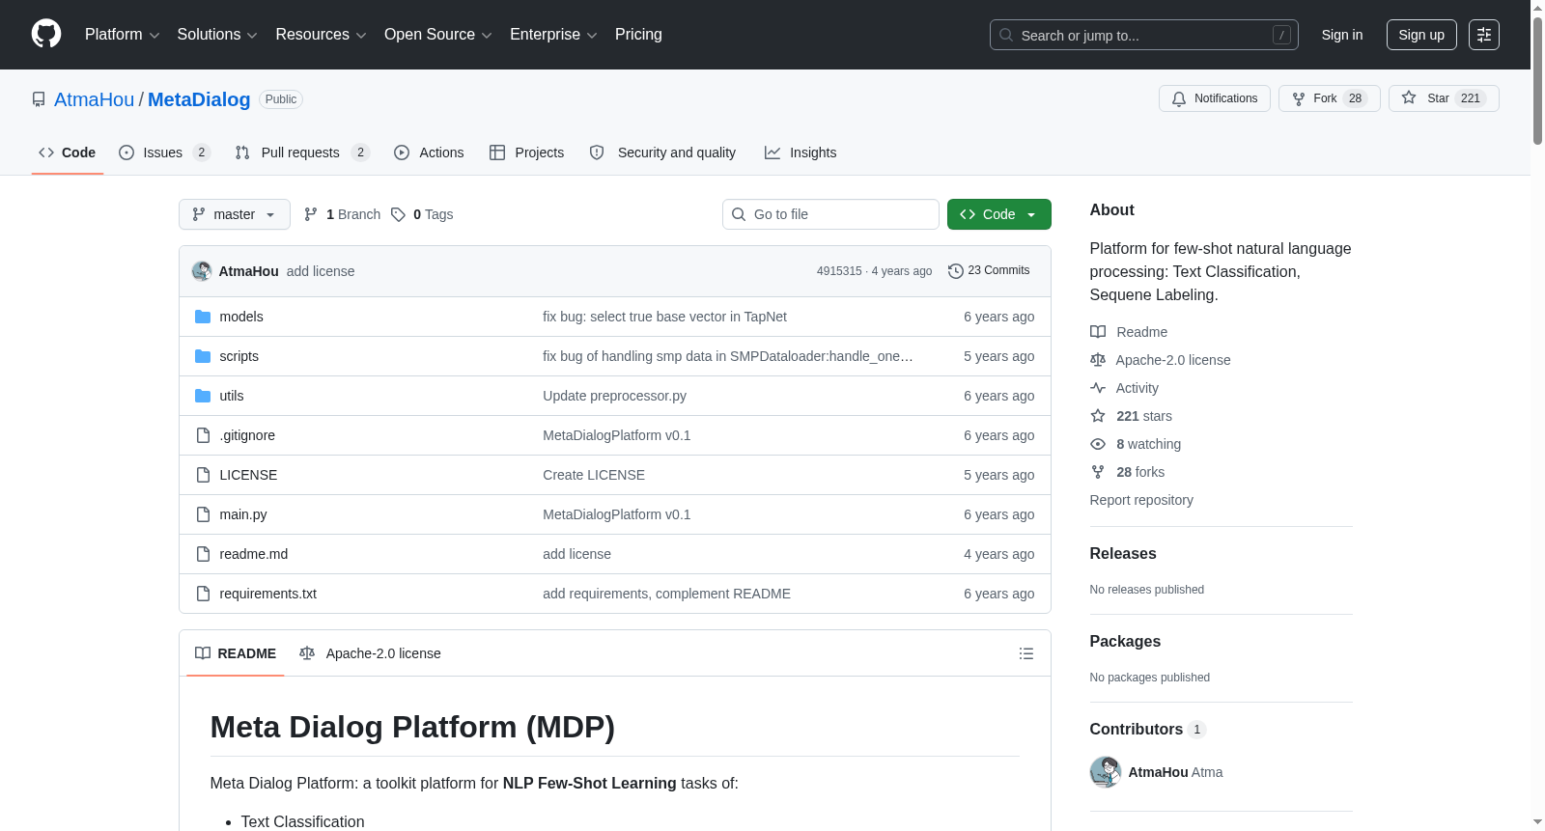This screenshot has width=1545, height=831.
Task: Expand the Enterprise menu
Action: point(553,35)
